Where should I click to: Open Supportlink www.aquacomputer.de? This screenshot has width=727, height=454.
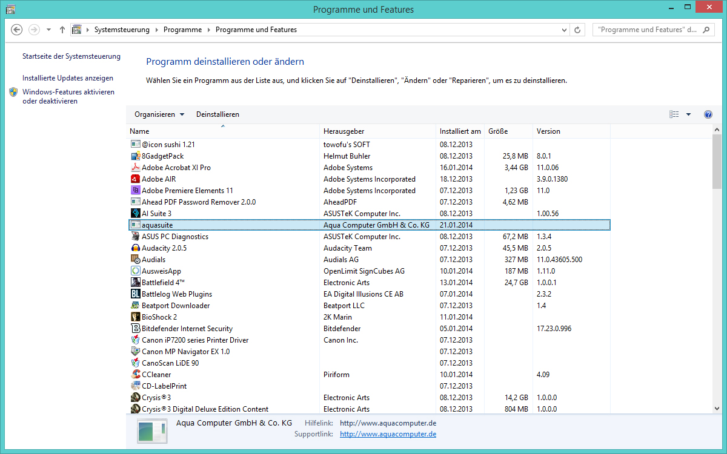tap(388, 434)
